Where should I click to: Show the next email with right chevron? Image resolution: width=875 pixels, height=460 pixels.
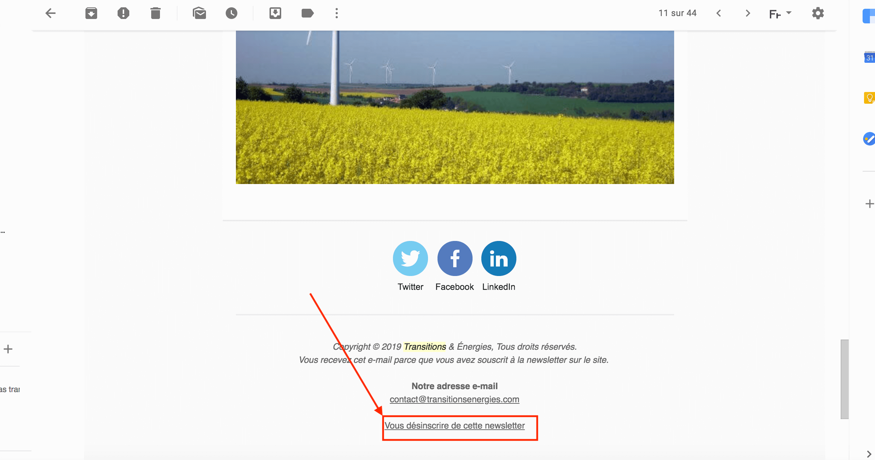[748, 14]
